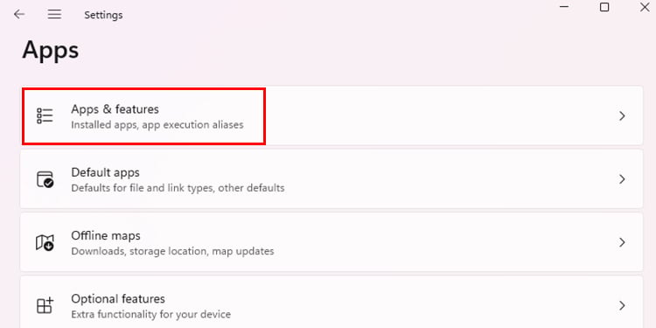Open the Apps & features entry
This screenshot has width=656, height=328.
coord(331,115)
